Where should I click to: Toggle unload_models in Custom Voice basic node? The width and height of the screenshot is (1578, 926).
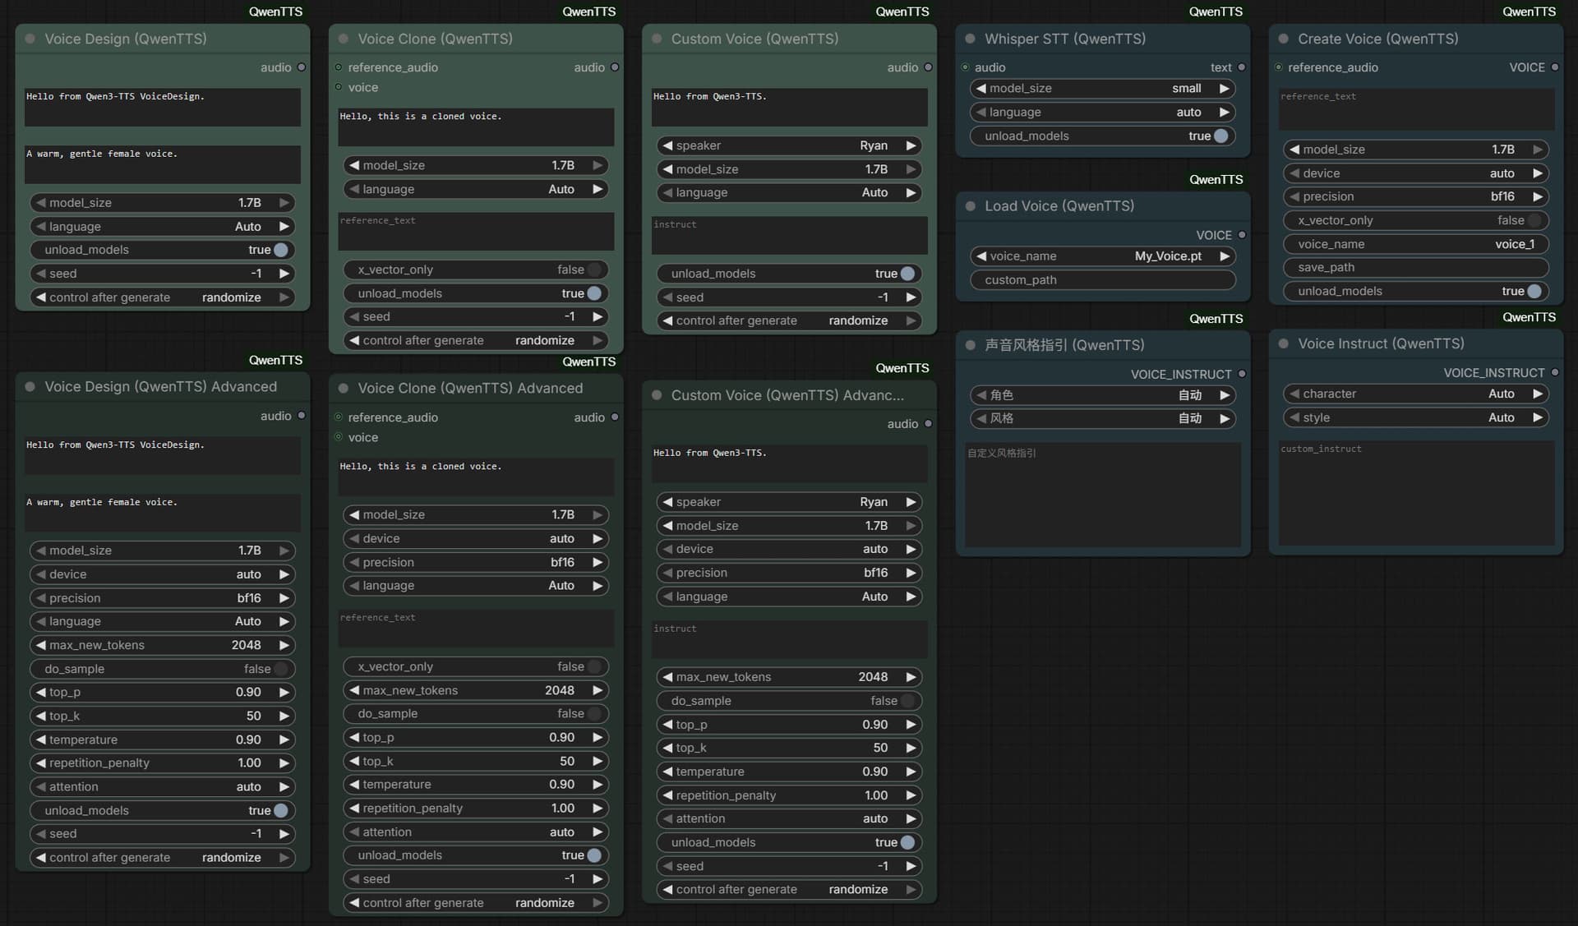click(789, 274)
